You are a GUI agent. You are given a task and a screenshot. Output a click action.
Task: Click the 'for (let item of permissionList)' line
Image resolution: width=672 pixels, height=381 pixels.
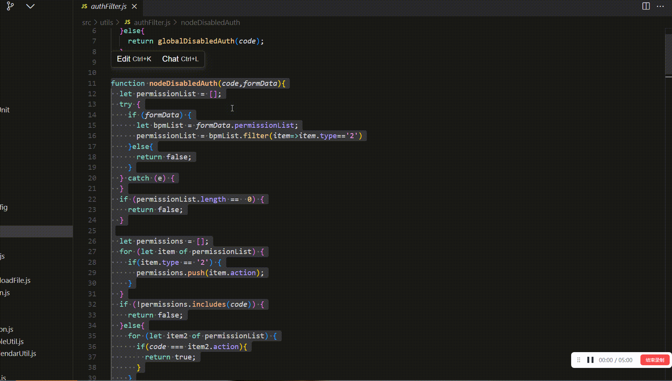coord(192,252)
